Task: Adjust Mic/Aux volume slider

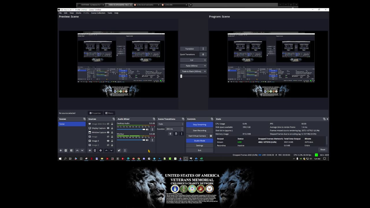Action: [131, 140]
